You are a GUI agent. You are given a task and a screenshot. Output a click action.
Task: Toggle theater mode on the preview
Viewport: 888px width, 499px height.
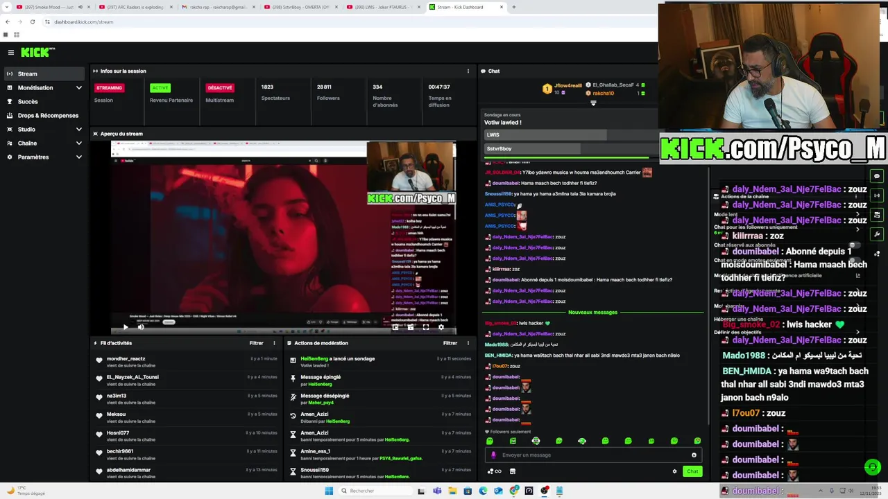pyautogui.click(x=411, y=327)
